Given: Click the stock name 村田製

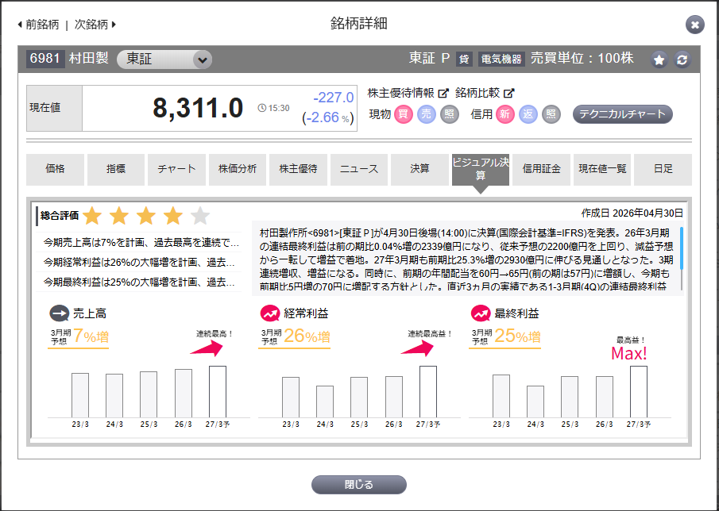Looking at the screenshot, I should click(x=88, y=59).
